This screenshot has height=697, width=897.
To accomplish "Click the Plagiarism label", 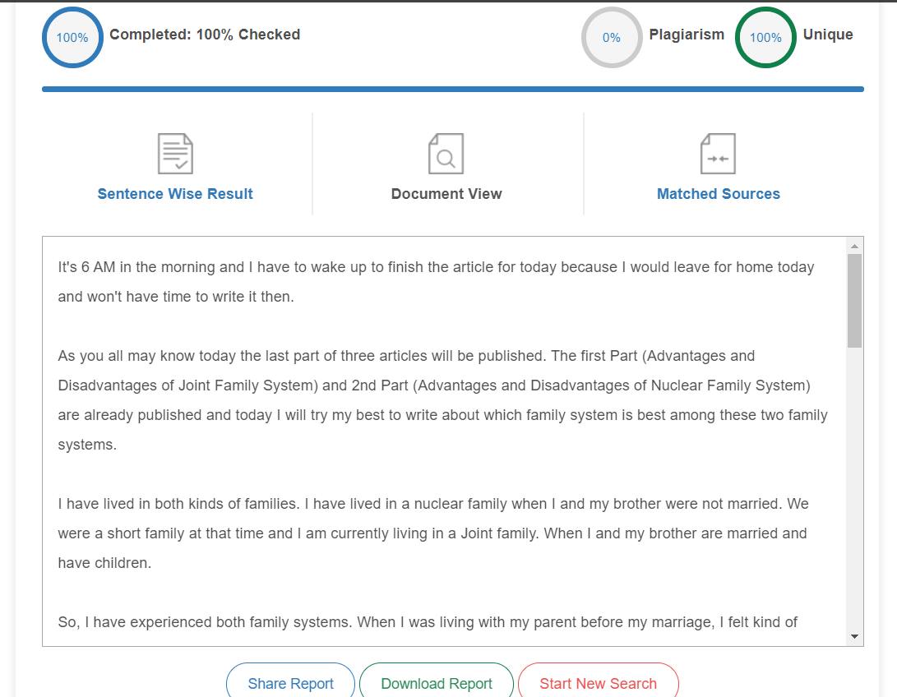I will pyautogui.click(x=687, y=35).
